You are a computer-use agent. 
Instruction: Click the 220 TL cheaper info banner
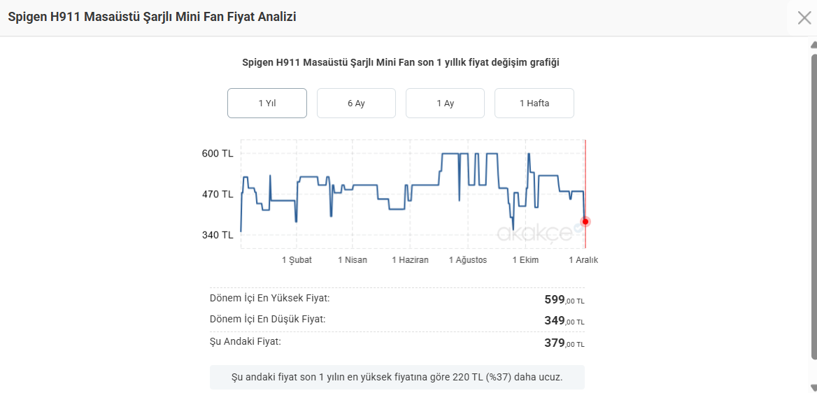click(x=397, y=377)
